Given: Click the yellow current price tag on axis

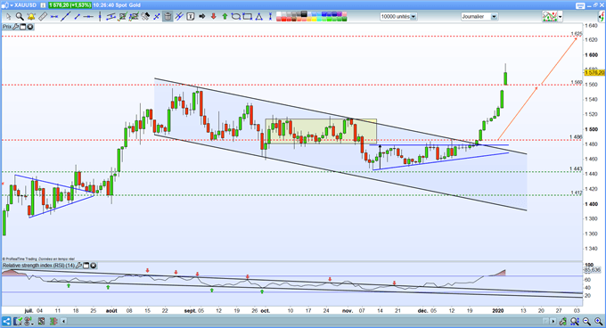Looking at the screenshot, I should (x=594, y=72).
